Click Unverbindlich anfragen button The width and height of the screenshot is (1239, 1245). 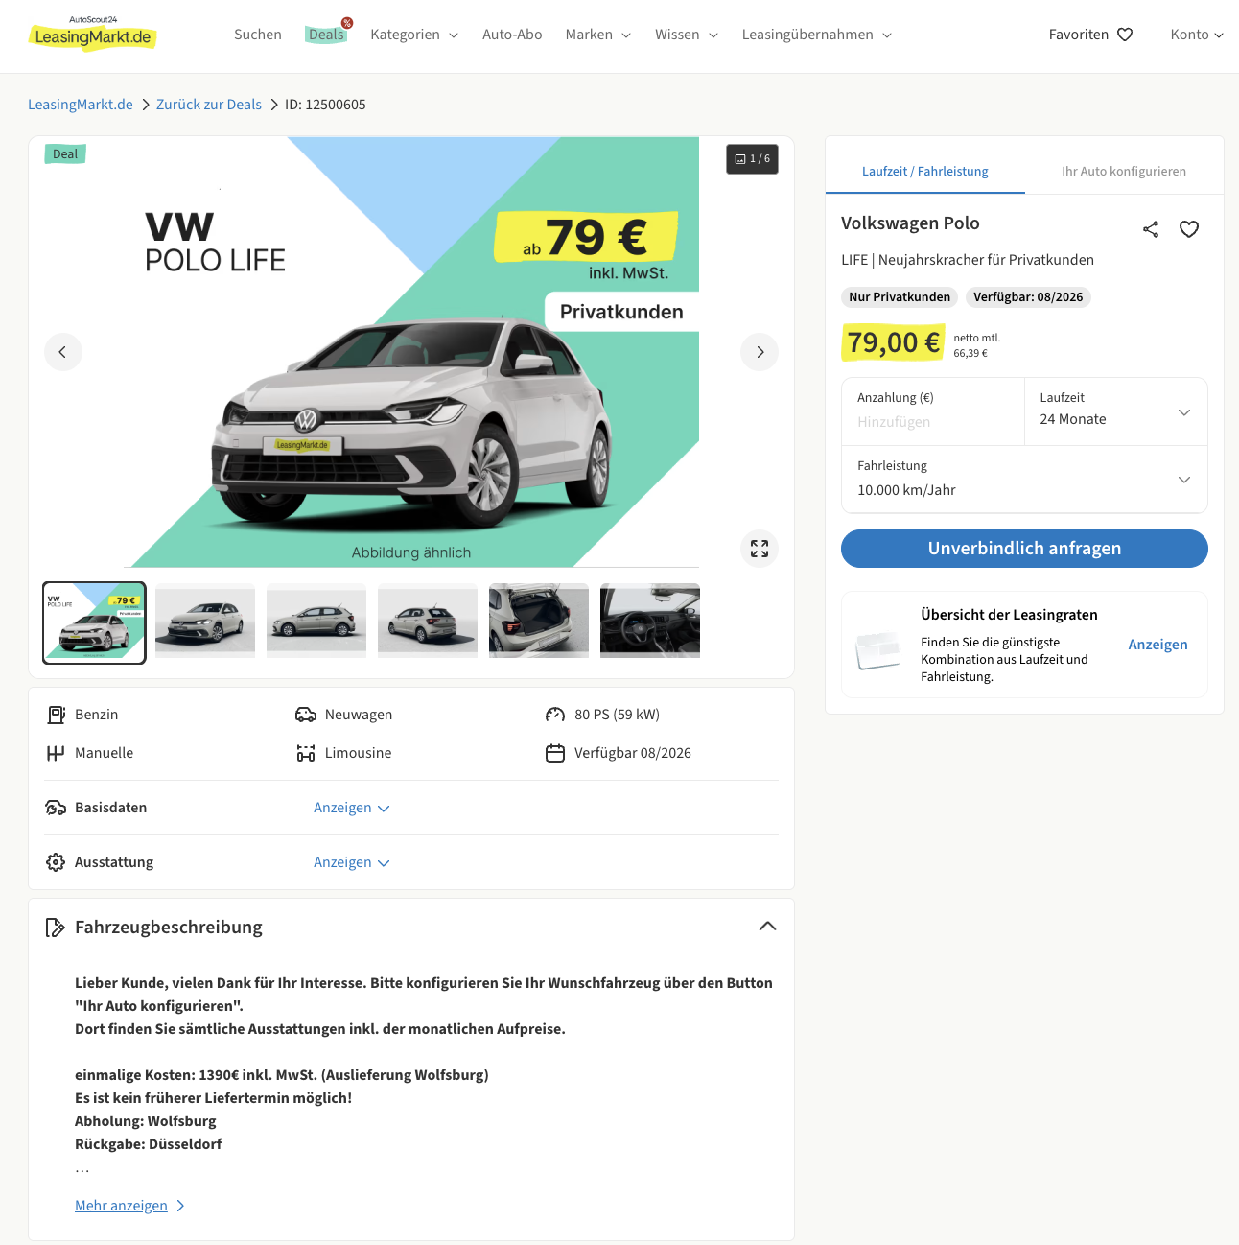1024,549
